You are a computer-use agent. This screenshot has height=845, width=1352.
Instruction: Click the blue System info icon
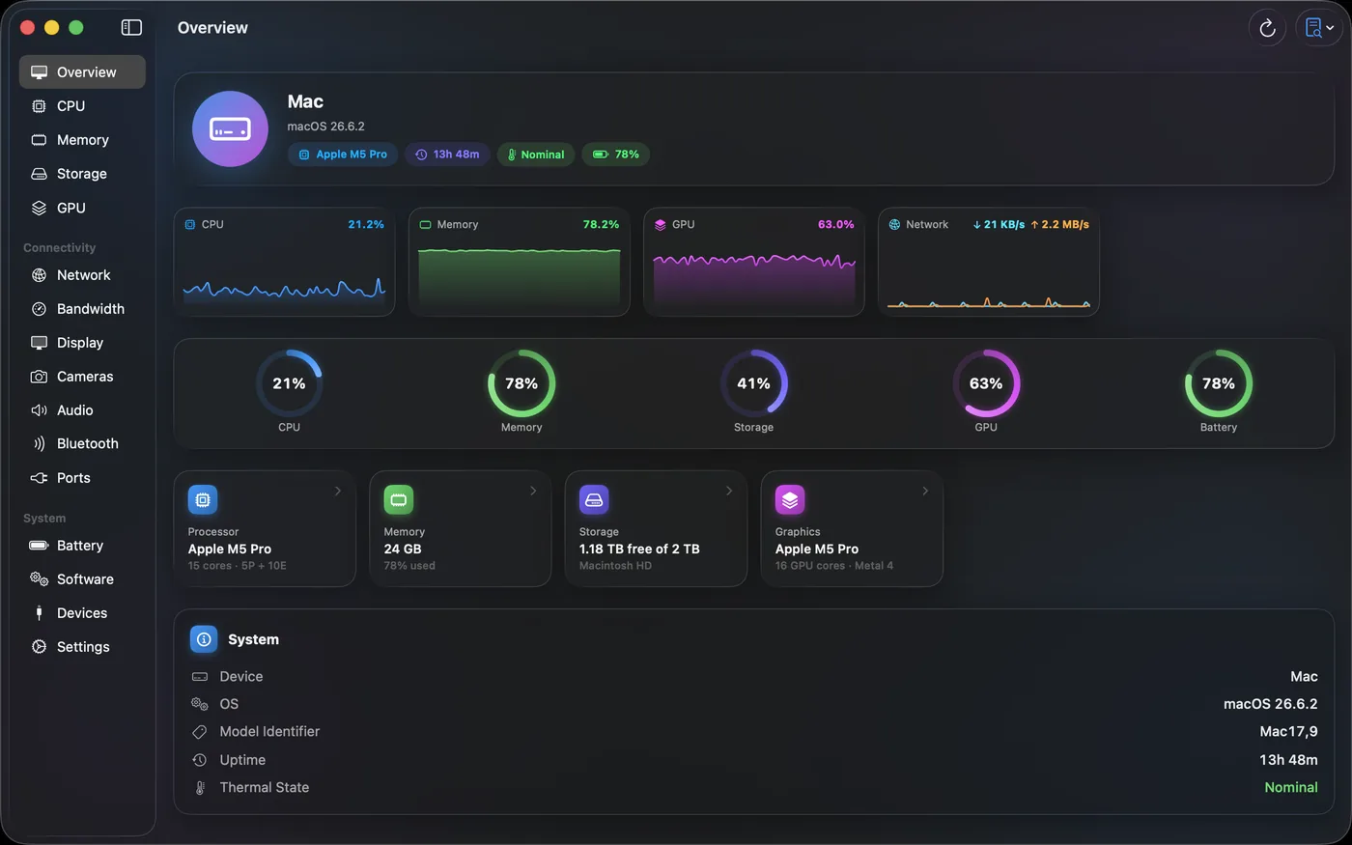(x=204, y=639)
